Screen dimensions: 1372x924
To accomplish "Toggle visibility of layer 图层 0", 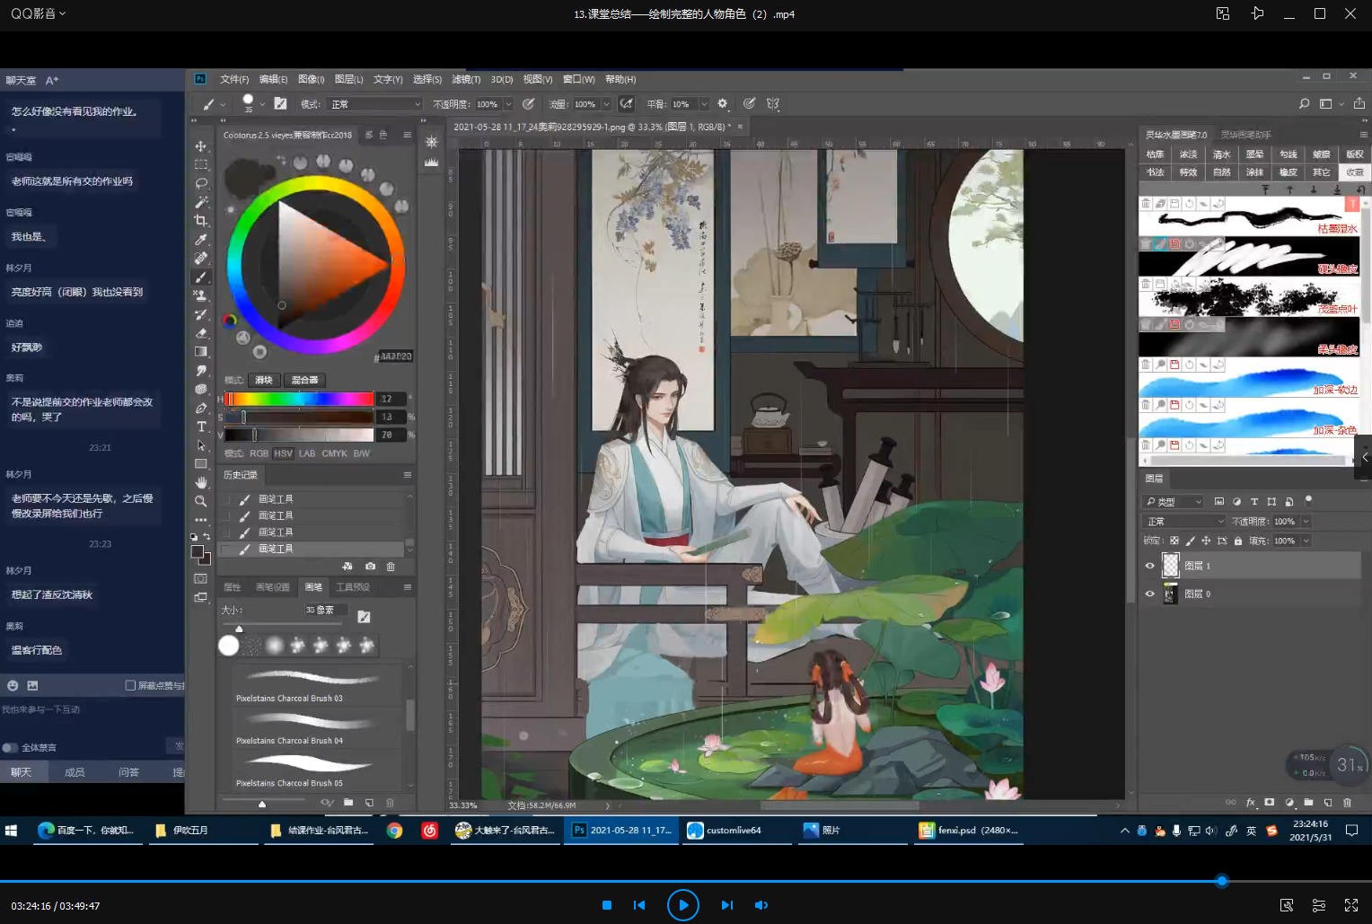I will tap(1149, 594).
